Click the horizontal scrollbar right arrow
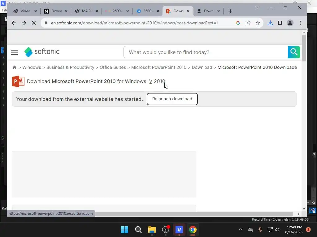 tap(299, 214)
